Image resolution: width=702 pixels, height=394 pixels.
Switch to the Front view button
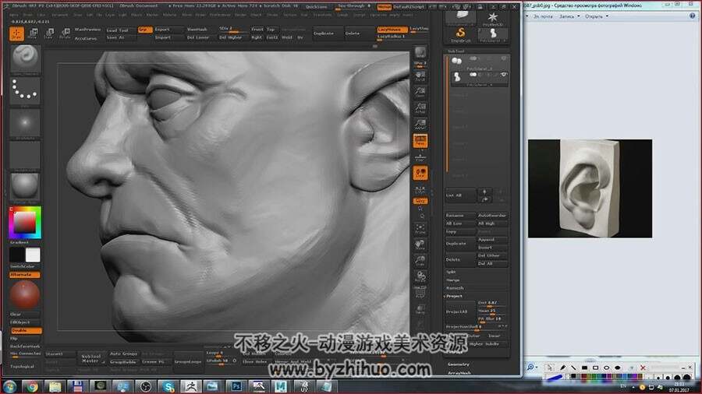257,30
